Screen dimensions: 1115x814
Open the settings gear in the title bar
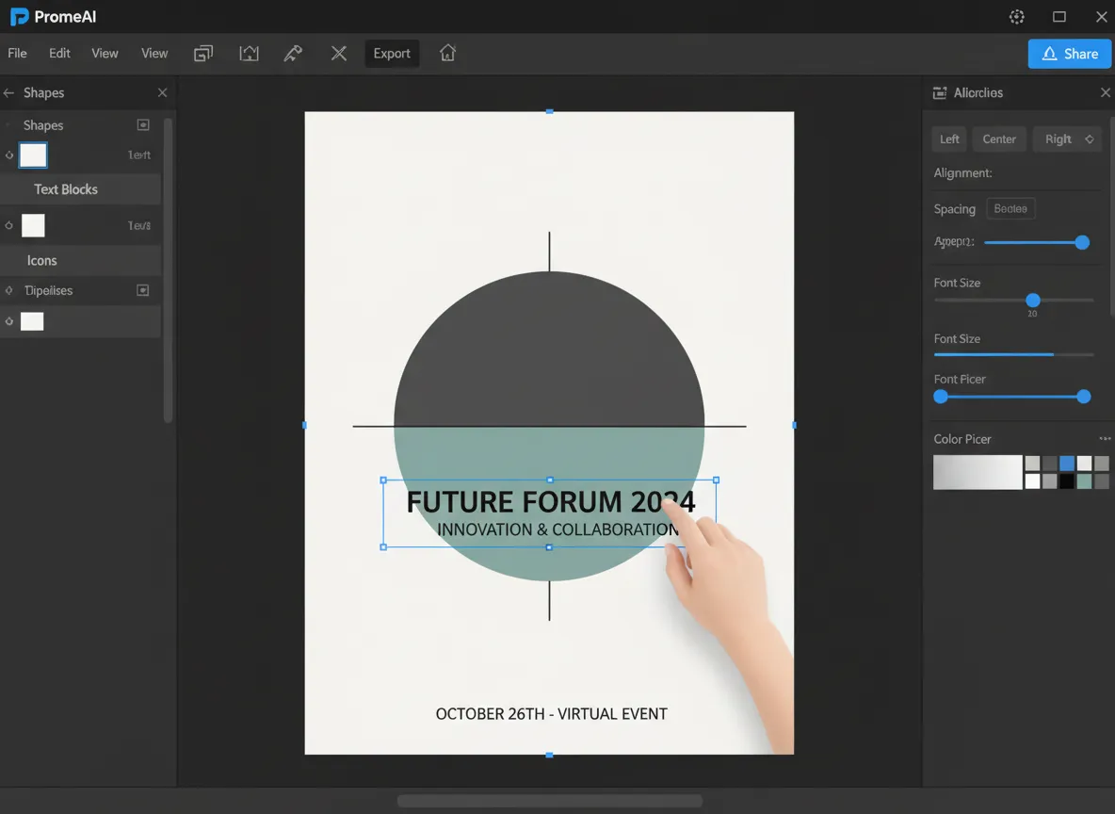click(1016, 16)
